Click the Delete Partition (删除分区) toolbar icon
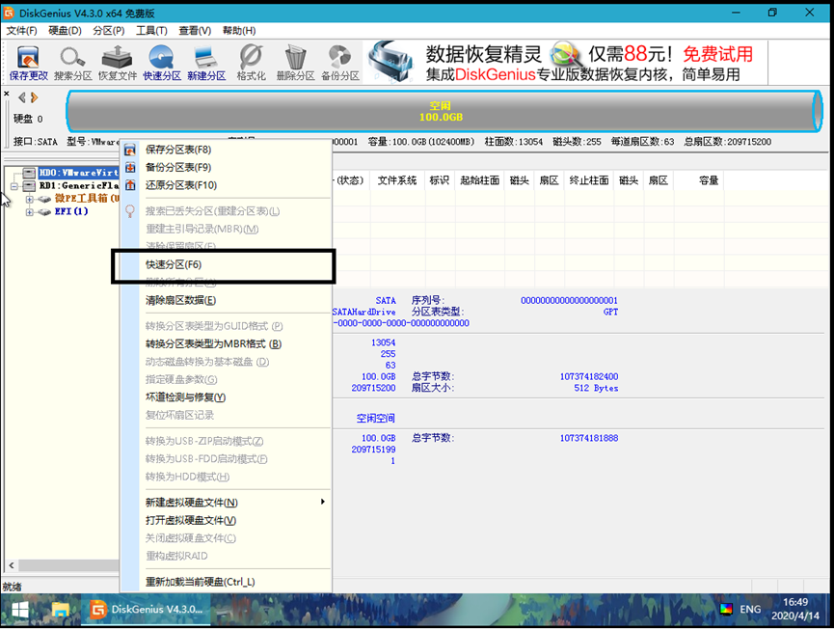The height and width of the screenshot is (629, 834). point(295,63)
